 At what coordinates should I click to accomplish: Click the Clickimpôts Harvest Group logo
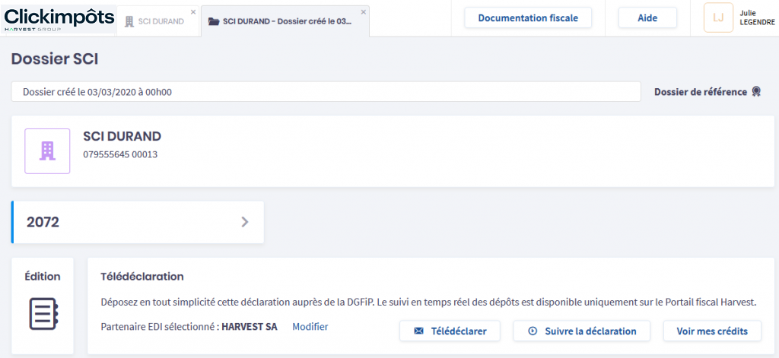pos(59,19)
